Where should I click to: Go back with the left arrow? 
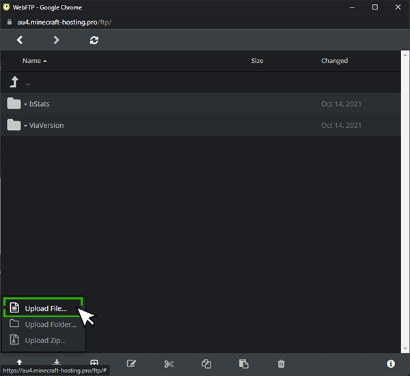[x=20, y=40]
